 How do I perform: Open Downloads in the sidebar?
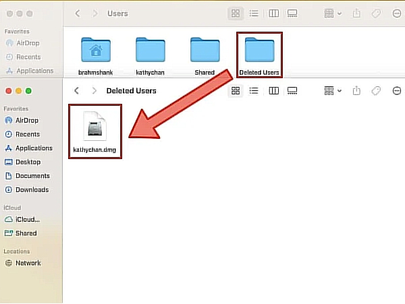click(26, 190)
